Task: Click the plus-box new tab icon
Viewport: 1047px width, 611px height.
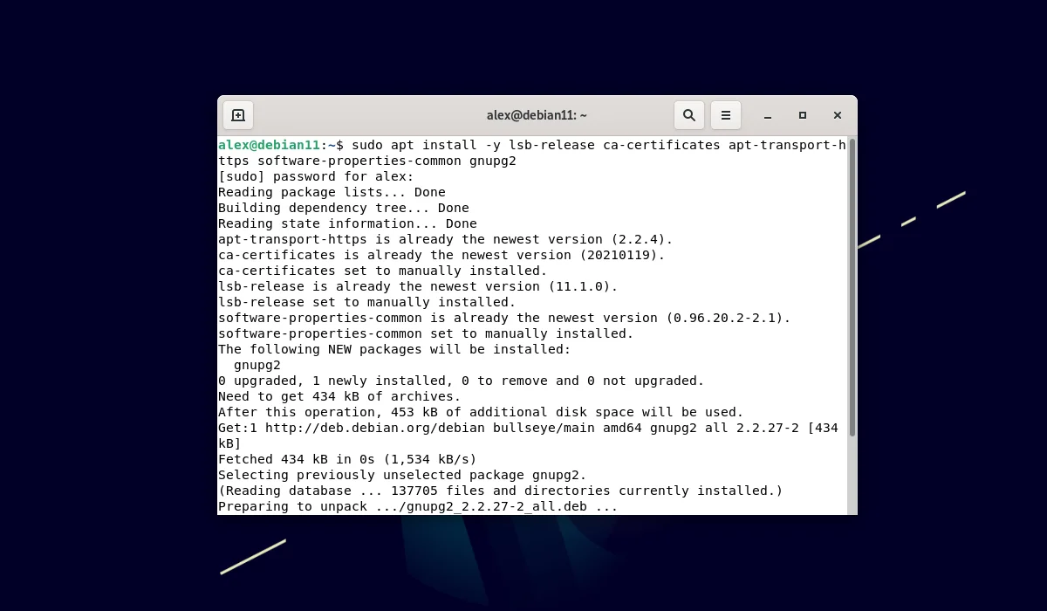Action: [x=238, y=114]
